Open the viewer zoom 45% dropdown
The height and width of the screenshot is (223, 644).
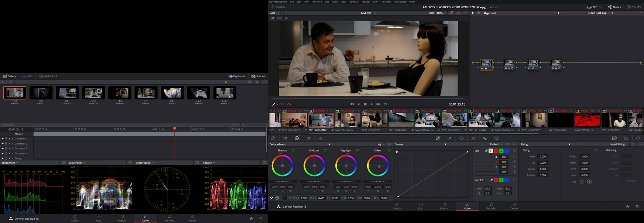click(275, 13)
